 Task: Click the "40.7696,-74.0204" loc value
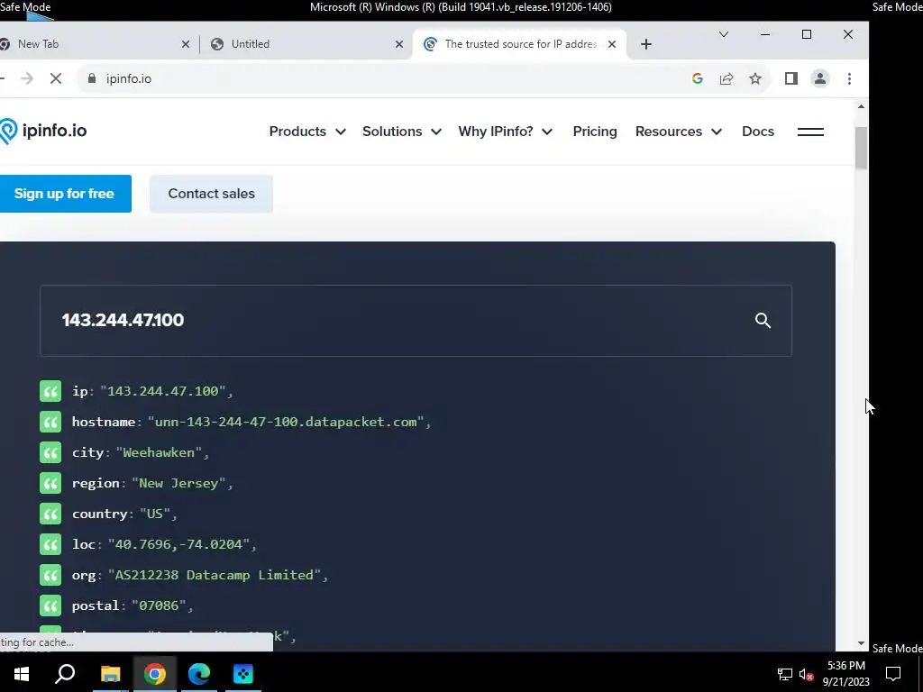pyautogui.click(x=178, y=544)
